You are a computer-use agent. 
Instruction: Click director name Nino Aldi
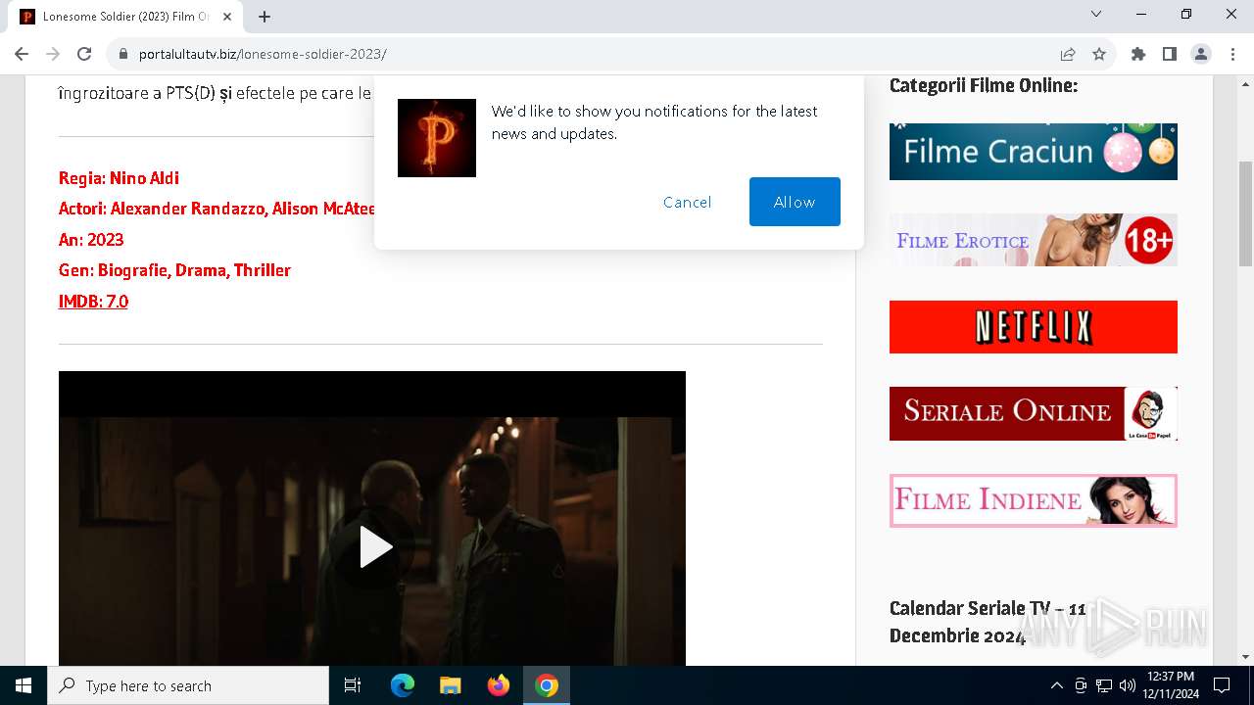pos(144,178)
